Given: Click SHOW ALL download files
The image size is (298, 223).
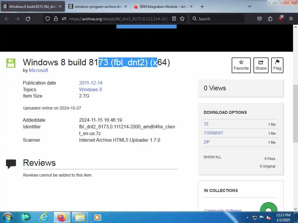Looking at the screenshot, I should tap(212, 157).
